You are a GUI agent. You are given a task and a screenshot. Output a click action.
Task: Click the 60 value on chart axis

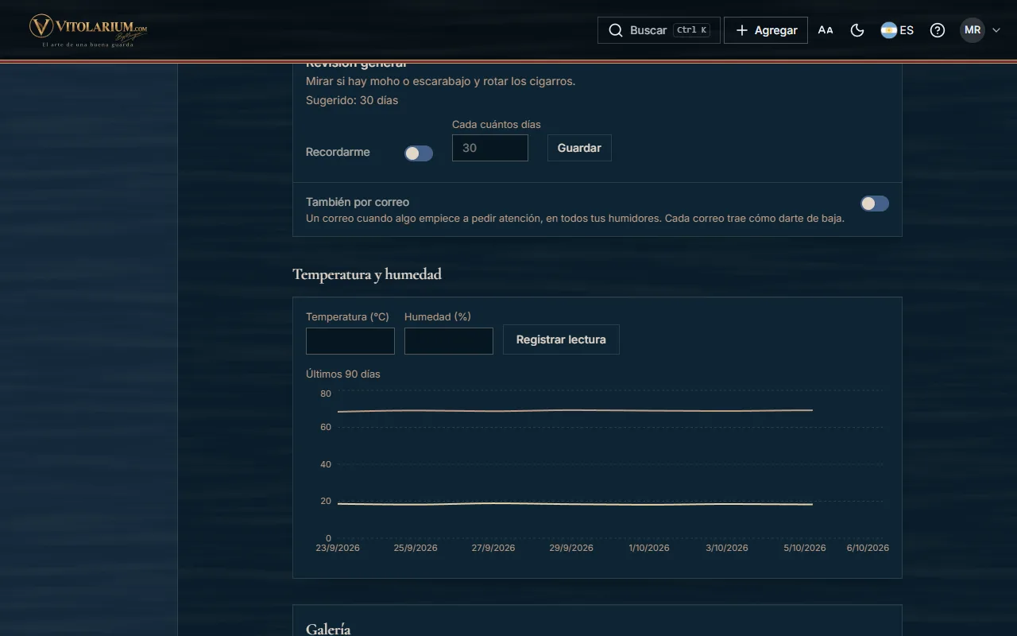[326, 427]
